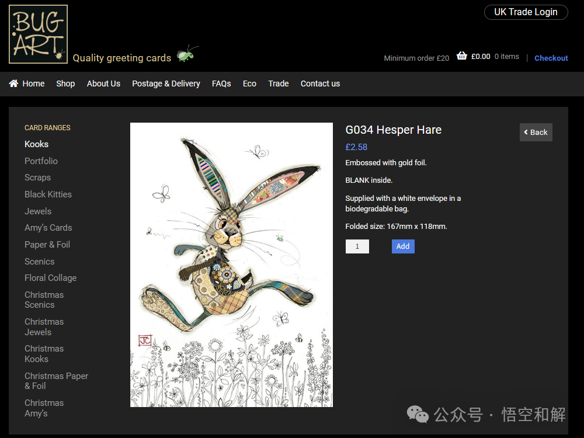Select the Portfolio card range
The image size is (584, 438).
[x=41, y=161]
